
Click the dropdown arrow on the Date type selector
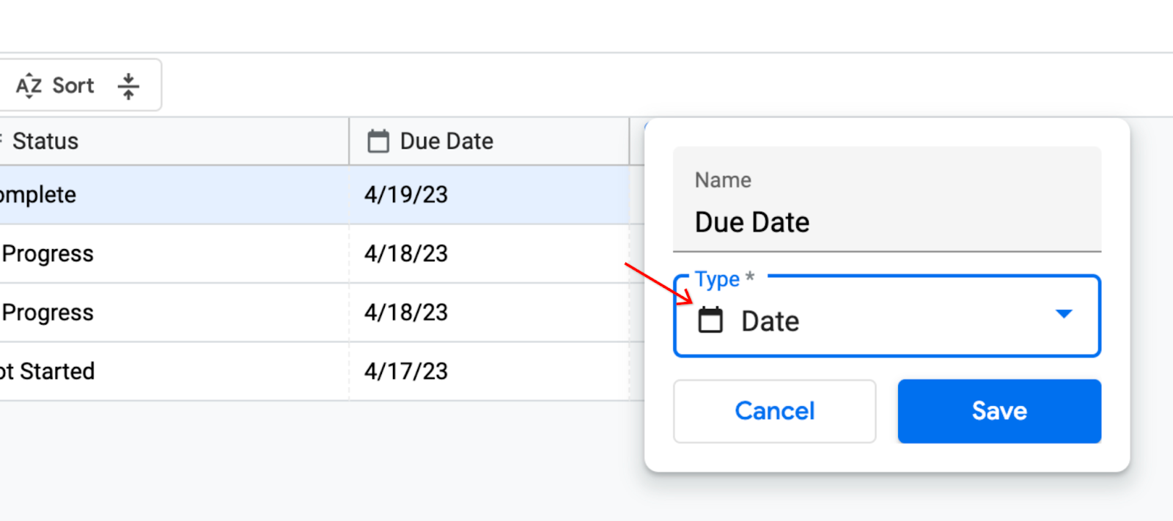(x=1064, y=315)
